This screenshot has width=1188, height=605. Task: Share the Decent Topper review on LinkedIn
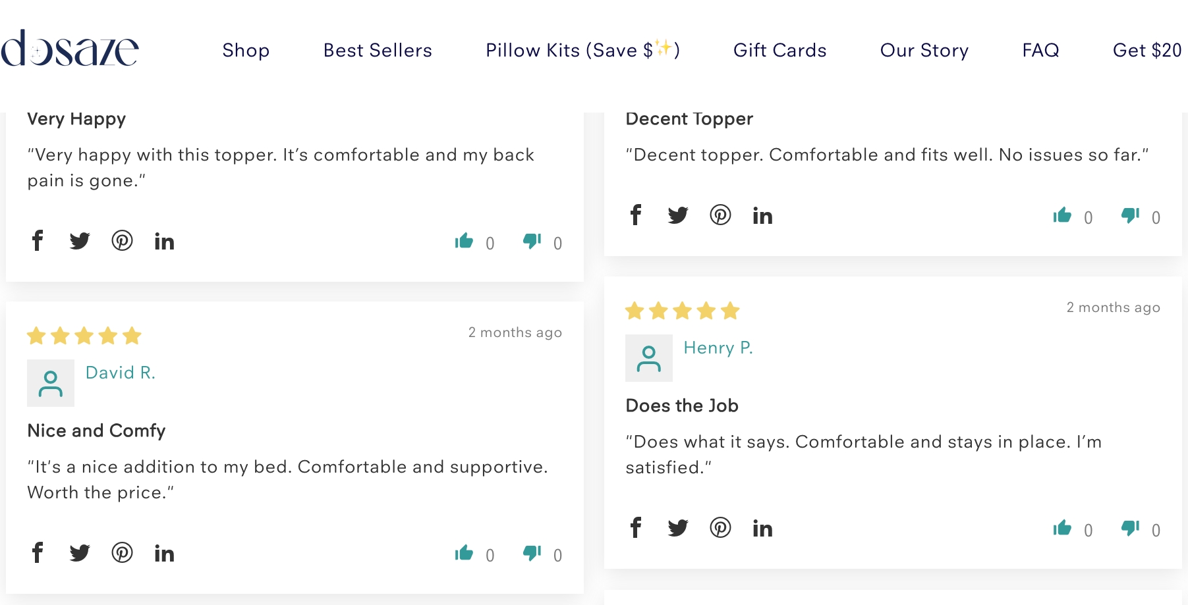(x=762, y=215)
